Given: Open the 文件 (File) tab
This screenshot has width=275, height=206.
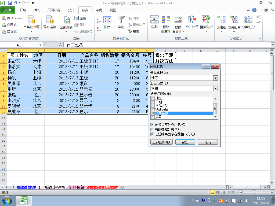Looking at the screenshot, I should (8, 10).
